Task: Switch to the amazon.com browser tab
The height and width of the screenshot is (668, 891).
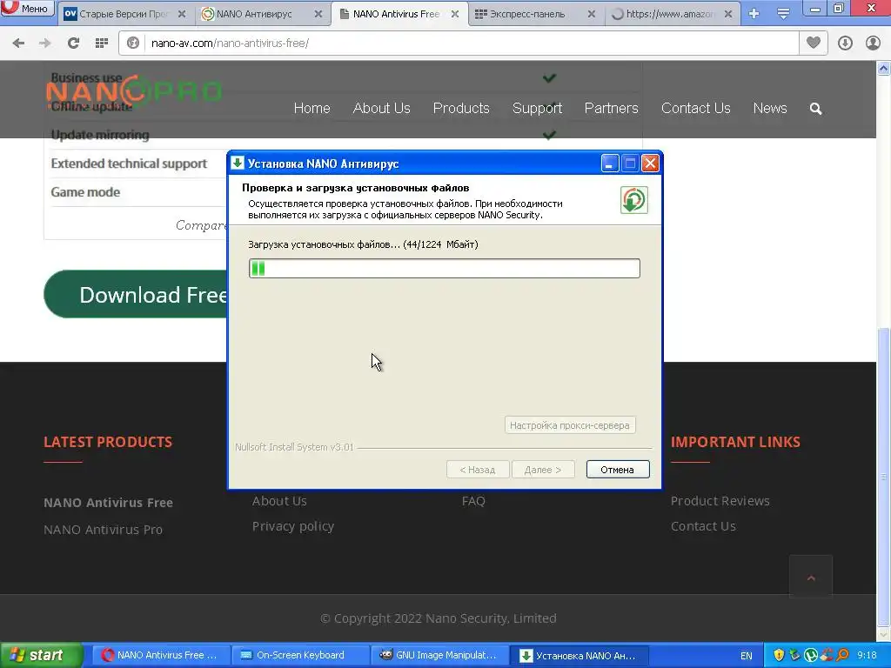Action: pyautogui.click(x=673, y=14)
